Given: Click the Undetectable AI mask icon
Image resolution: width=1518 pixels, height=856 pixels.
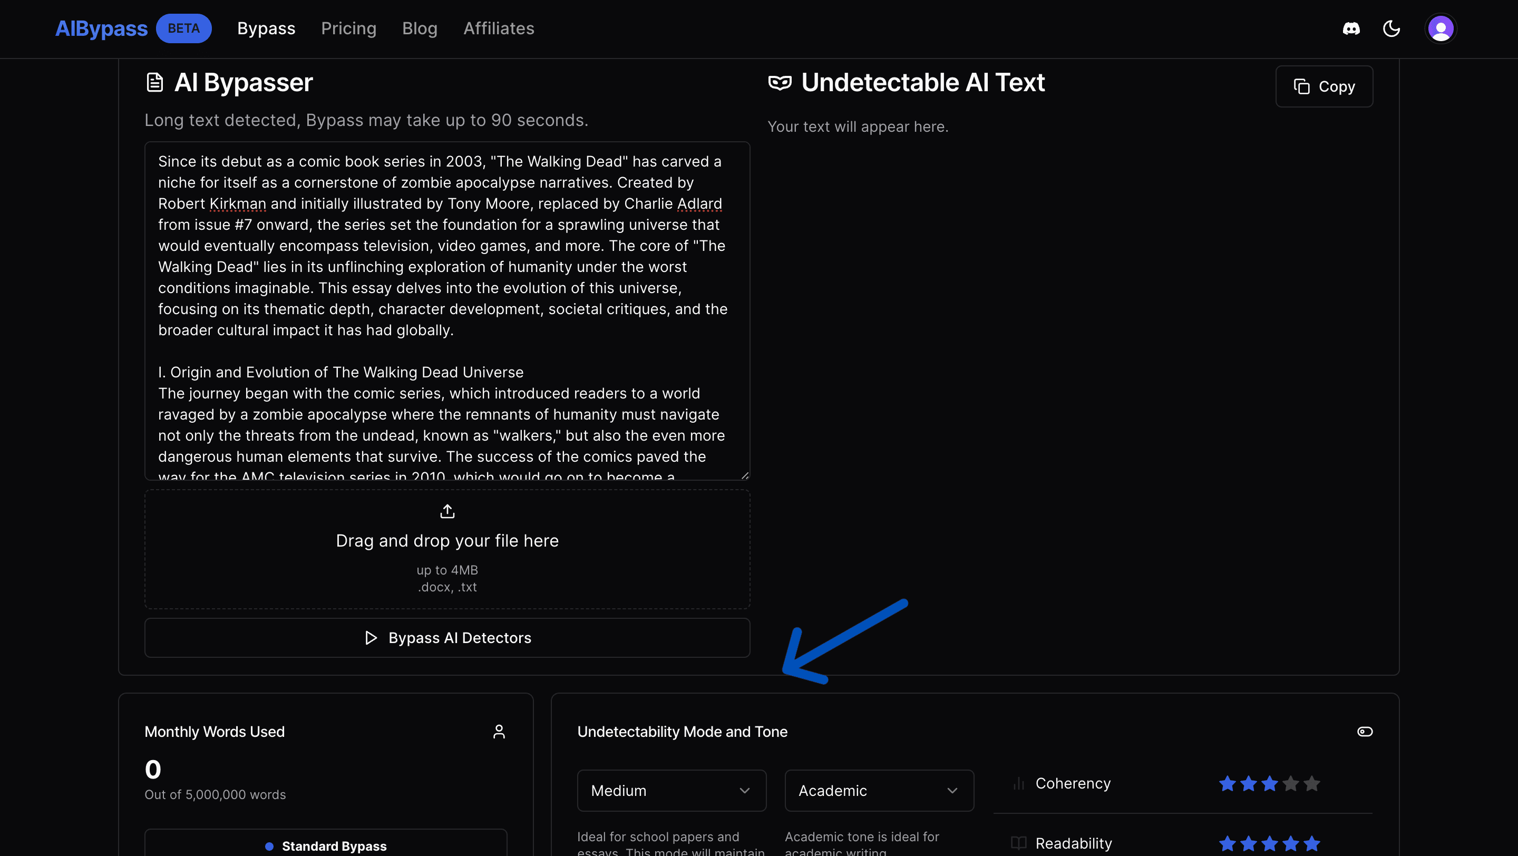Looking at the screenshot, I should click(x=780, y=82).
